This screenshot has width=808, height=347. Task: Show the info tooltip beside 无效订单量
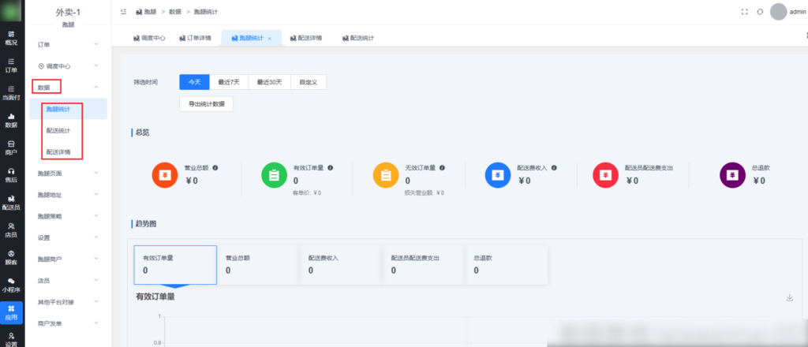[x=442, y=168]
